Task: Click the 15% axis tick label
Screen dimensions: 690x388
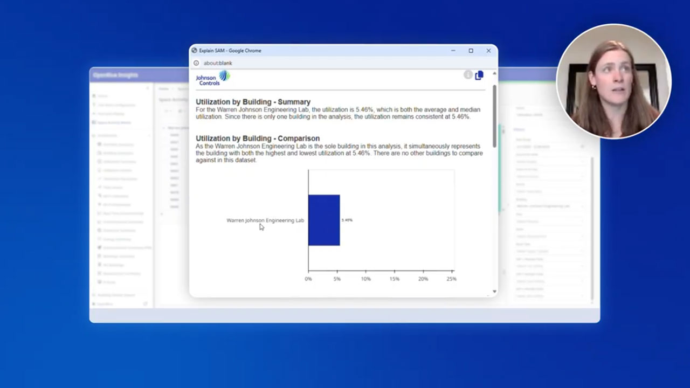Action: point(394,279)
